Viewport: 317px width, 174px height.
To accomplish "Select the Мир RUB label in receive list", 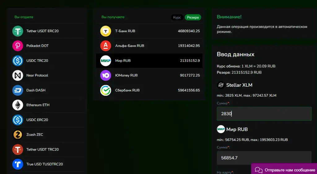I will point(123,61).
